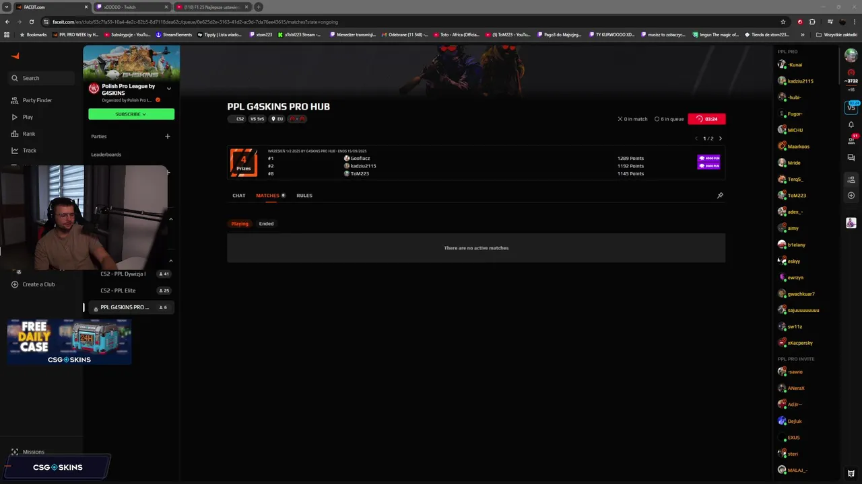Image resolution: width=862 pixels, height=484 pixels.
Task: Open the CS2 - PPL Dywizja I queue
Action: tap(131, 274)
